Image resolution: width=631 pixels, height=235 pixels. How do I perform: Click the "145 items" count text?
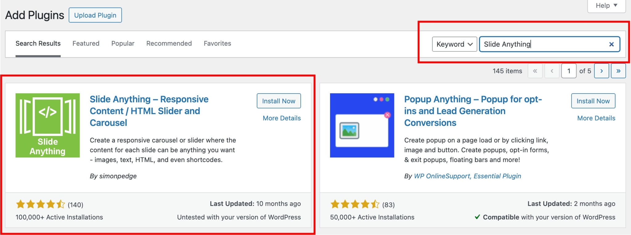click(x=507, y=71)
